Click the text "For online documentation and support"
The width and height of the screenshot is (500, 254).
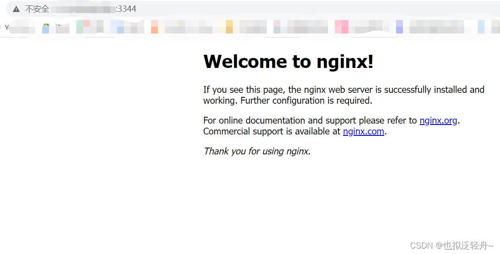(x=279, y=120)
